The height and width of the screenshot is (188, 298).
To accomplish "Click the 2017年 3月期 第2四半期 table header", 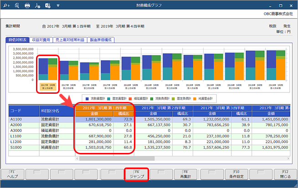I will pyautogui.click(x=163, y=108).
